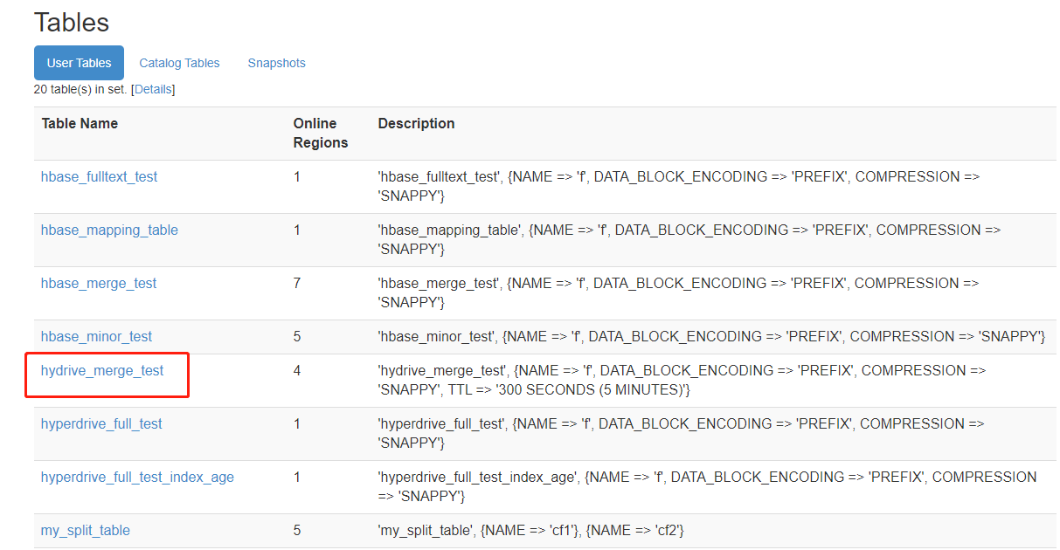Click the Tables page heading
This screenshot has width=1060, height=550.
click(72, 22)
